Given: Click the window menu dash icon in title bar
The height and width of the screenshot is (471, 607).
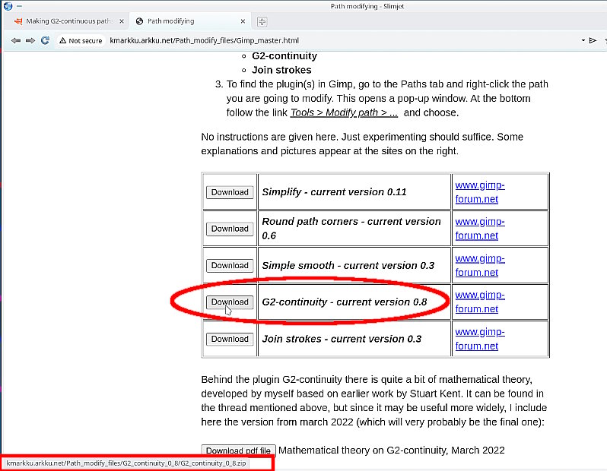Looking at the screenshot, I should [19, 6].
